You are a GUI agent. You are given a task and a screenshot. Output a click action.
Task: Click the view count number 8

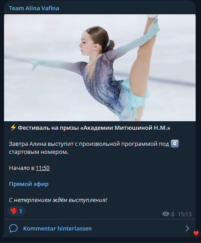tap(172, 214)
